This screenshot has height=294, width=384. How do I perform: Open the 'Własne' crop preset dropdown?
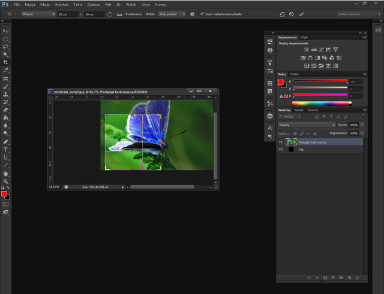(38, 14)
